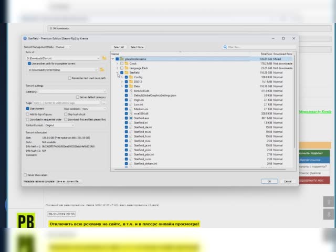Toggle 'Use another path for incomplete torrent'
Screen dimensions: 336x252
pyautogui.click(x=29, y=64)
